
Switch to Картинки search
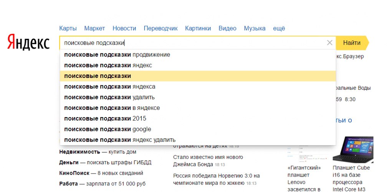198,28
